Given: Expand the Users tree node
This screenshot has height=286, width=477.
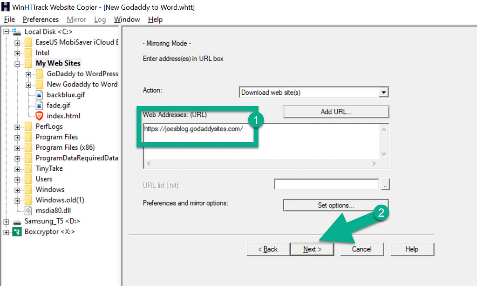Looking at the screenshot, I should point(17,179).
